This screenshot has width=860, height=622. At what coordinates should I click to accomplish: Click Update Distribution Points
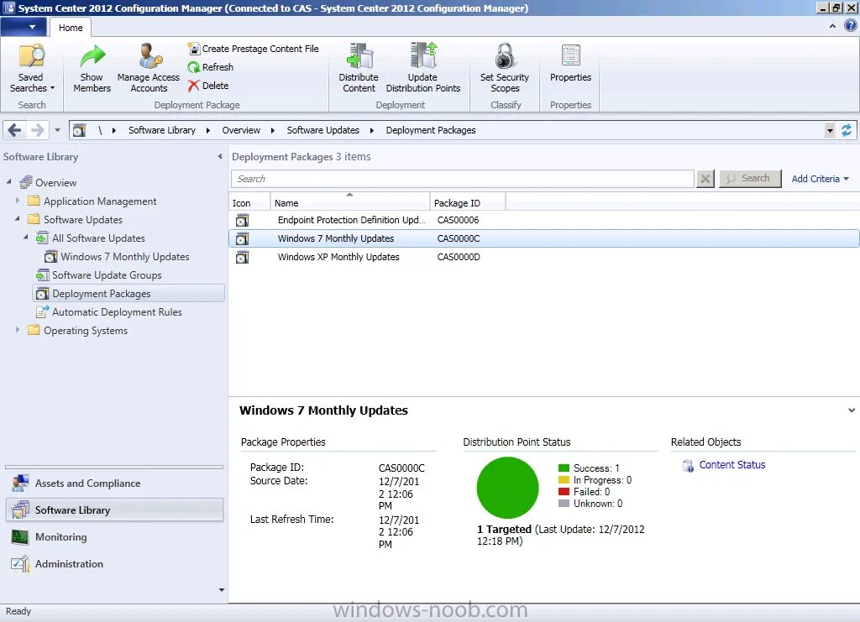tap(423, 69)
